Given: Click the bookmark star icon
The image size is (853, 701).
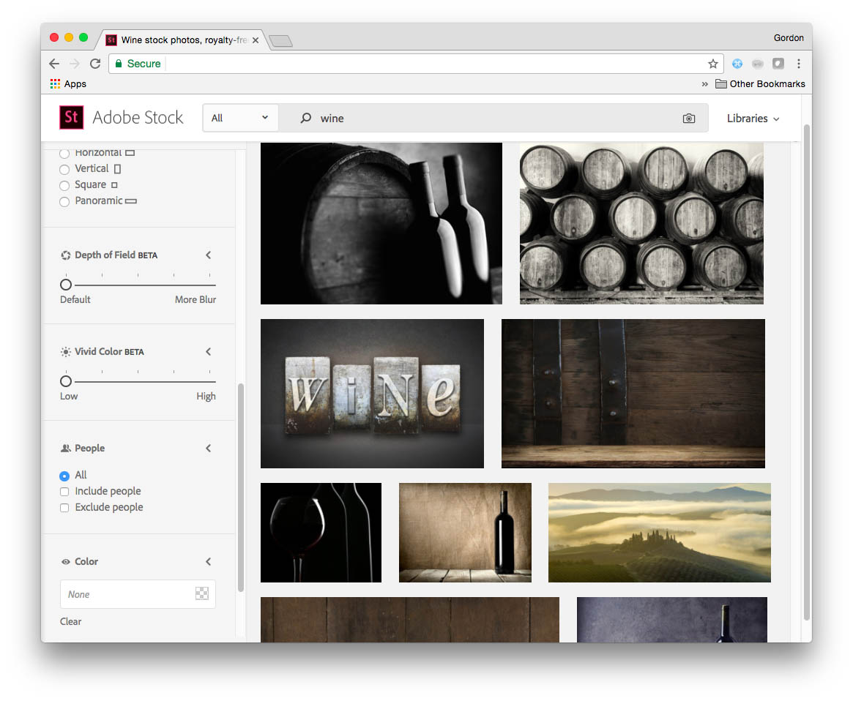Looking at the screenshot, I should 712,64.
